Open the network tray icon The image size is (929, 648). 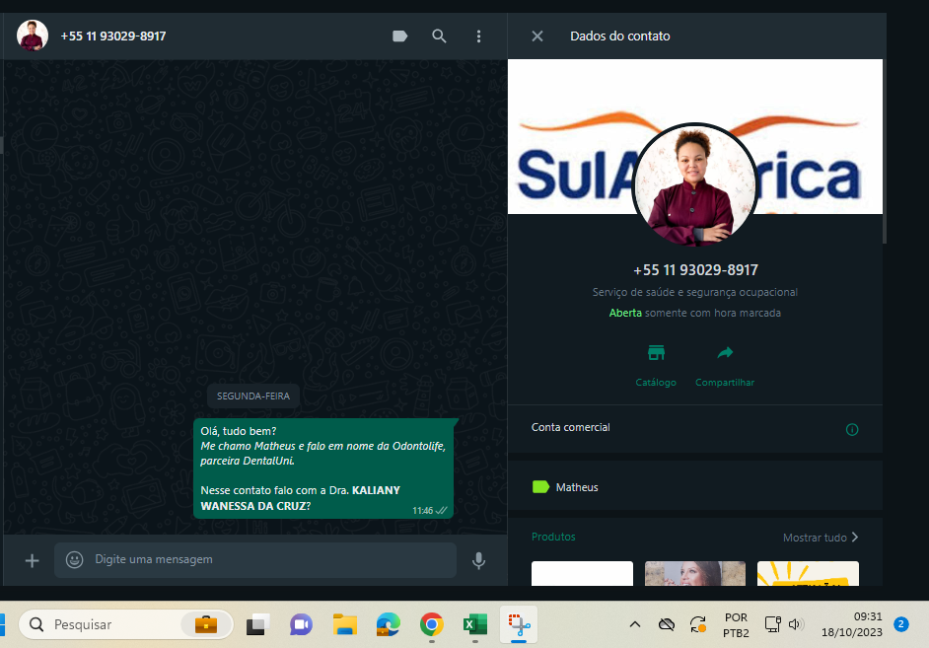[772, 624]
